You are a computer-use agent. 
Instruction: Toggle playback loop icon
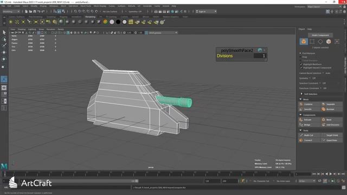coord(319,181)
